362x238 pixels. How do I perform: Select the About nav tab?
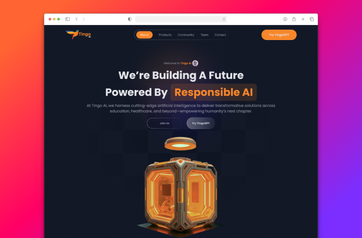(144, 35)
